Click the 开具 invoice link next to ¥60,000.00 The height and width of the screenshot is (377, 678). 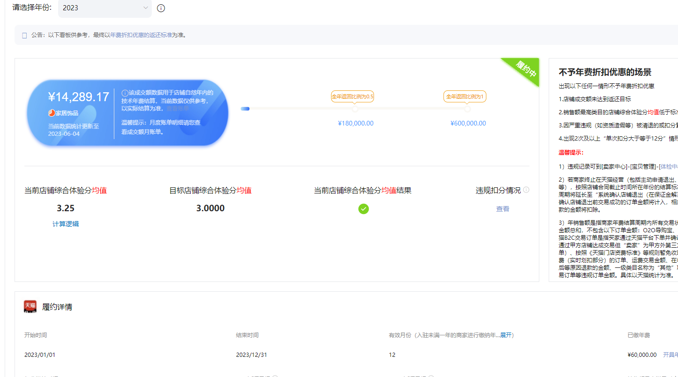click(x=671, y=355)
